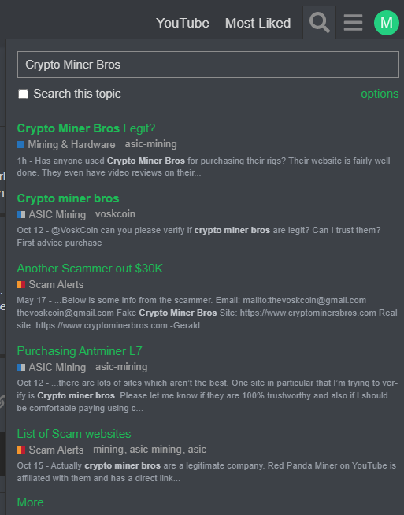
Task: Click the Scam Alerts category under Another Scammer
Action: [x=50, y=284]
